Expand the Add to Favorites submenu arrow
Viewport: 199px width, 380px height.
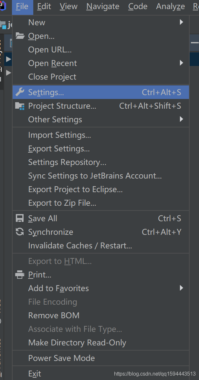coord(182,288)
